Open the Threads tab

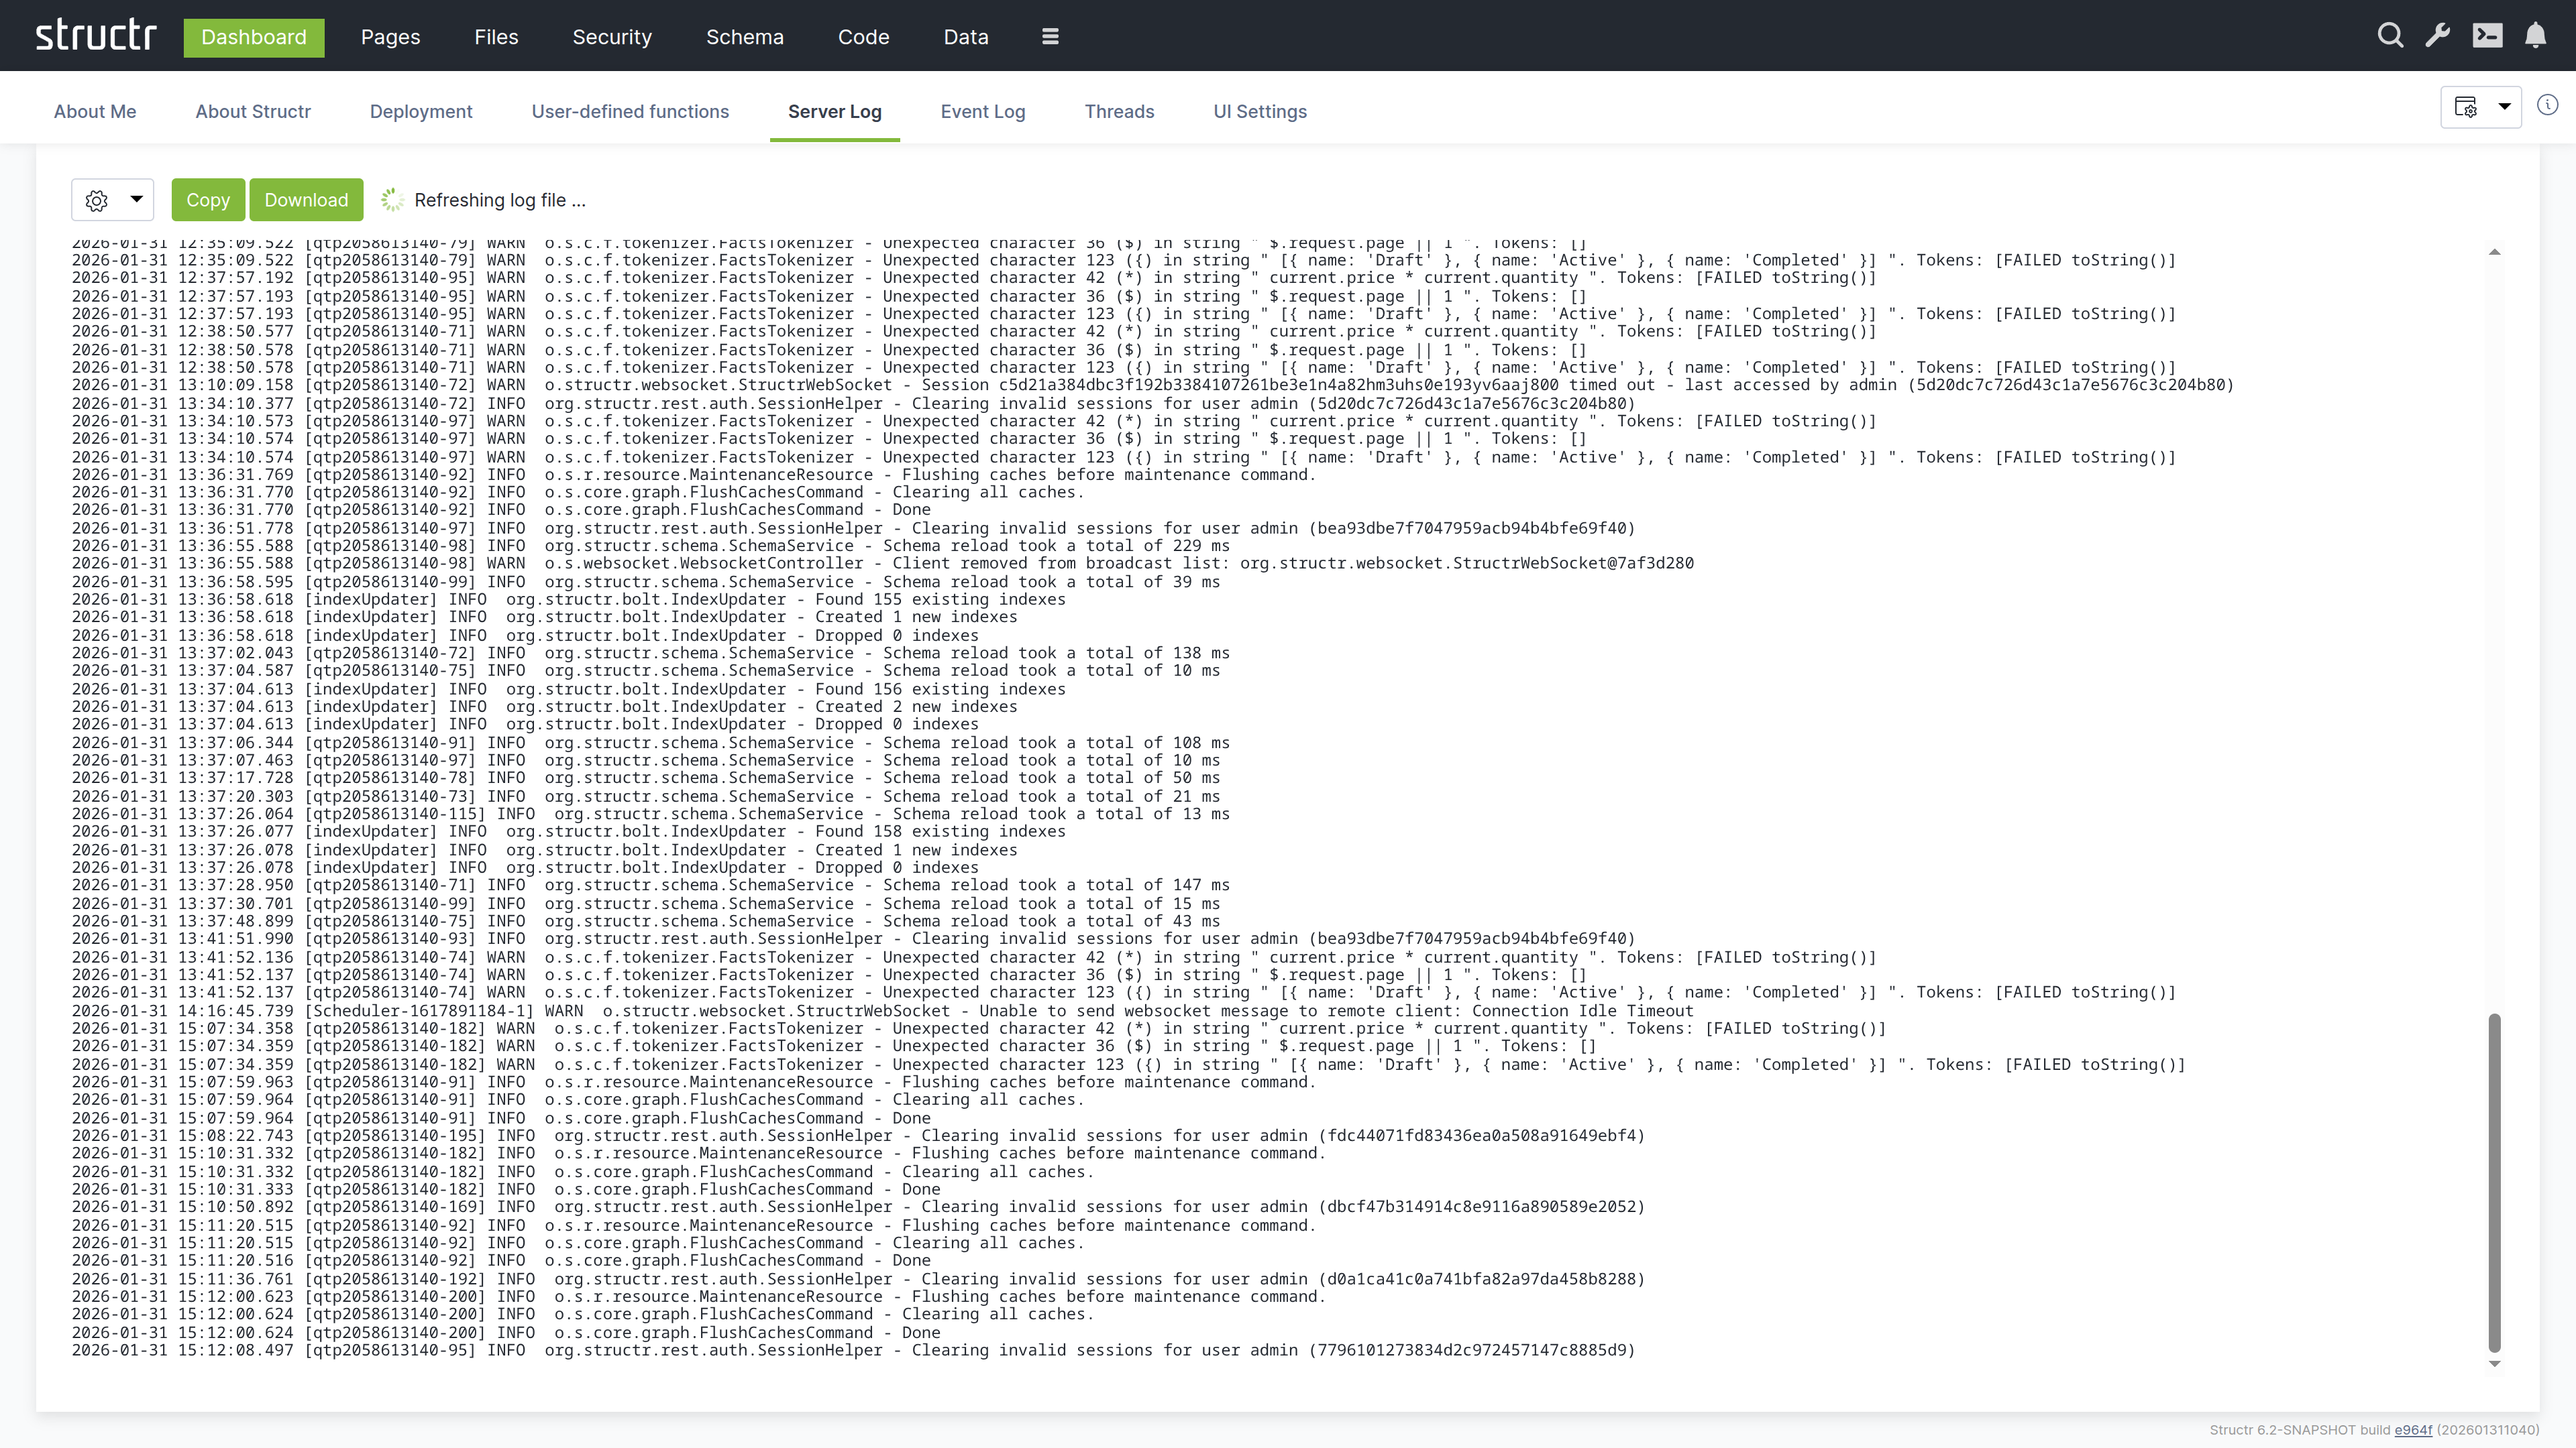point(1119,112)
